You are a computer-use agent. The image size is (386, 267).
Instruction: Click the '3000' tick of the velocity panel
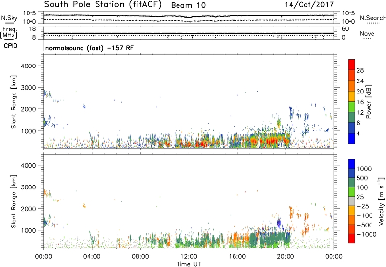pos(28,187)
